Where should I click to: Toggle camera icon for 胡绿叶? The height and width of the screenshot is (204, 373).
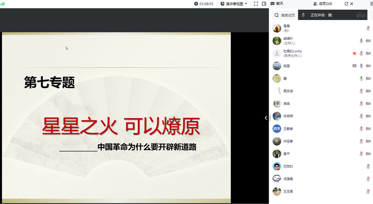click(x=368, y=41)
